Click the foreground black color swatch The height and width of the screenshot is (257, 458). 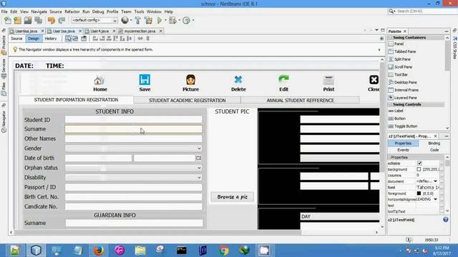pyautogui.click(x=419, y=193)
